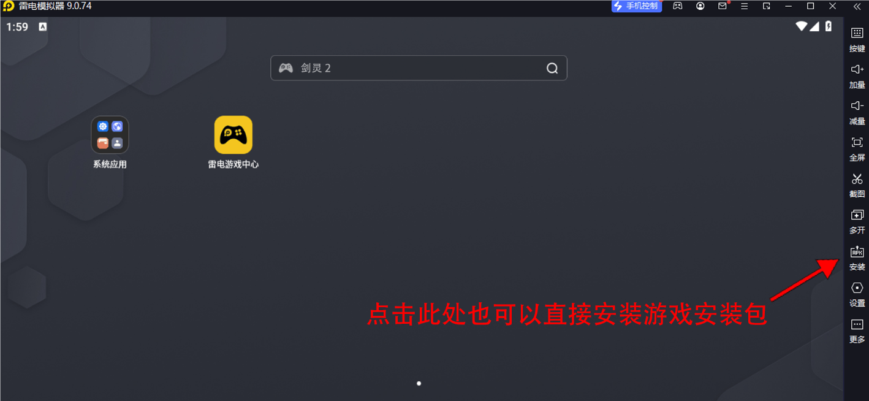The height and width of the screenshot is (401, 869).
Task: Click the magnifier search icon in search bar
Action: click(x=552, y=68)
